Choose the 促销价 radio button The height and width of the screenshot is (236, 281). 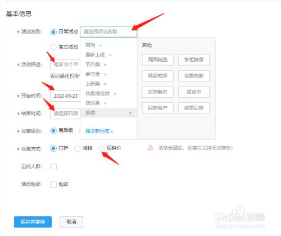coord(101,148)
